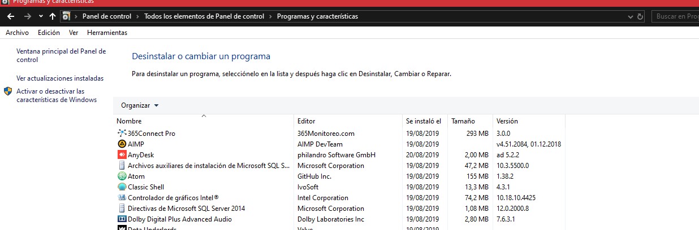Select the Atom editor icon
The height and width of the screenshot is (230, 699).
point(122,176)
